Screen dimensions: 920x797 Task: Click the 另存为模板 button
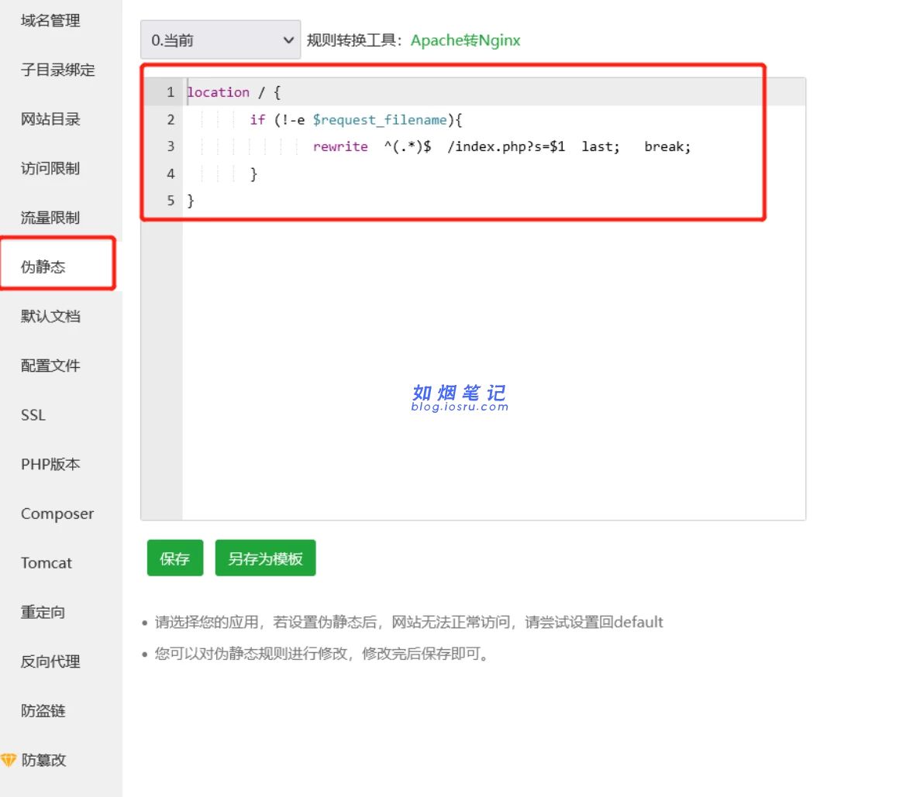[x=265, y=558]
